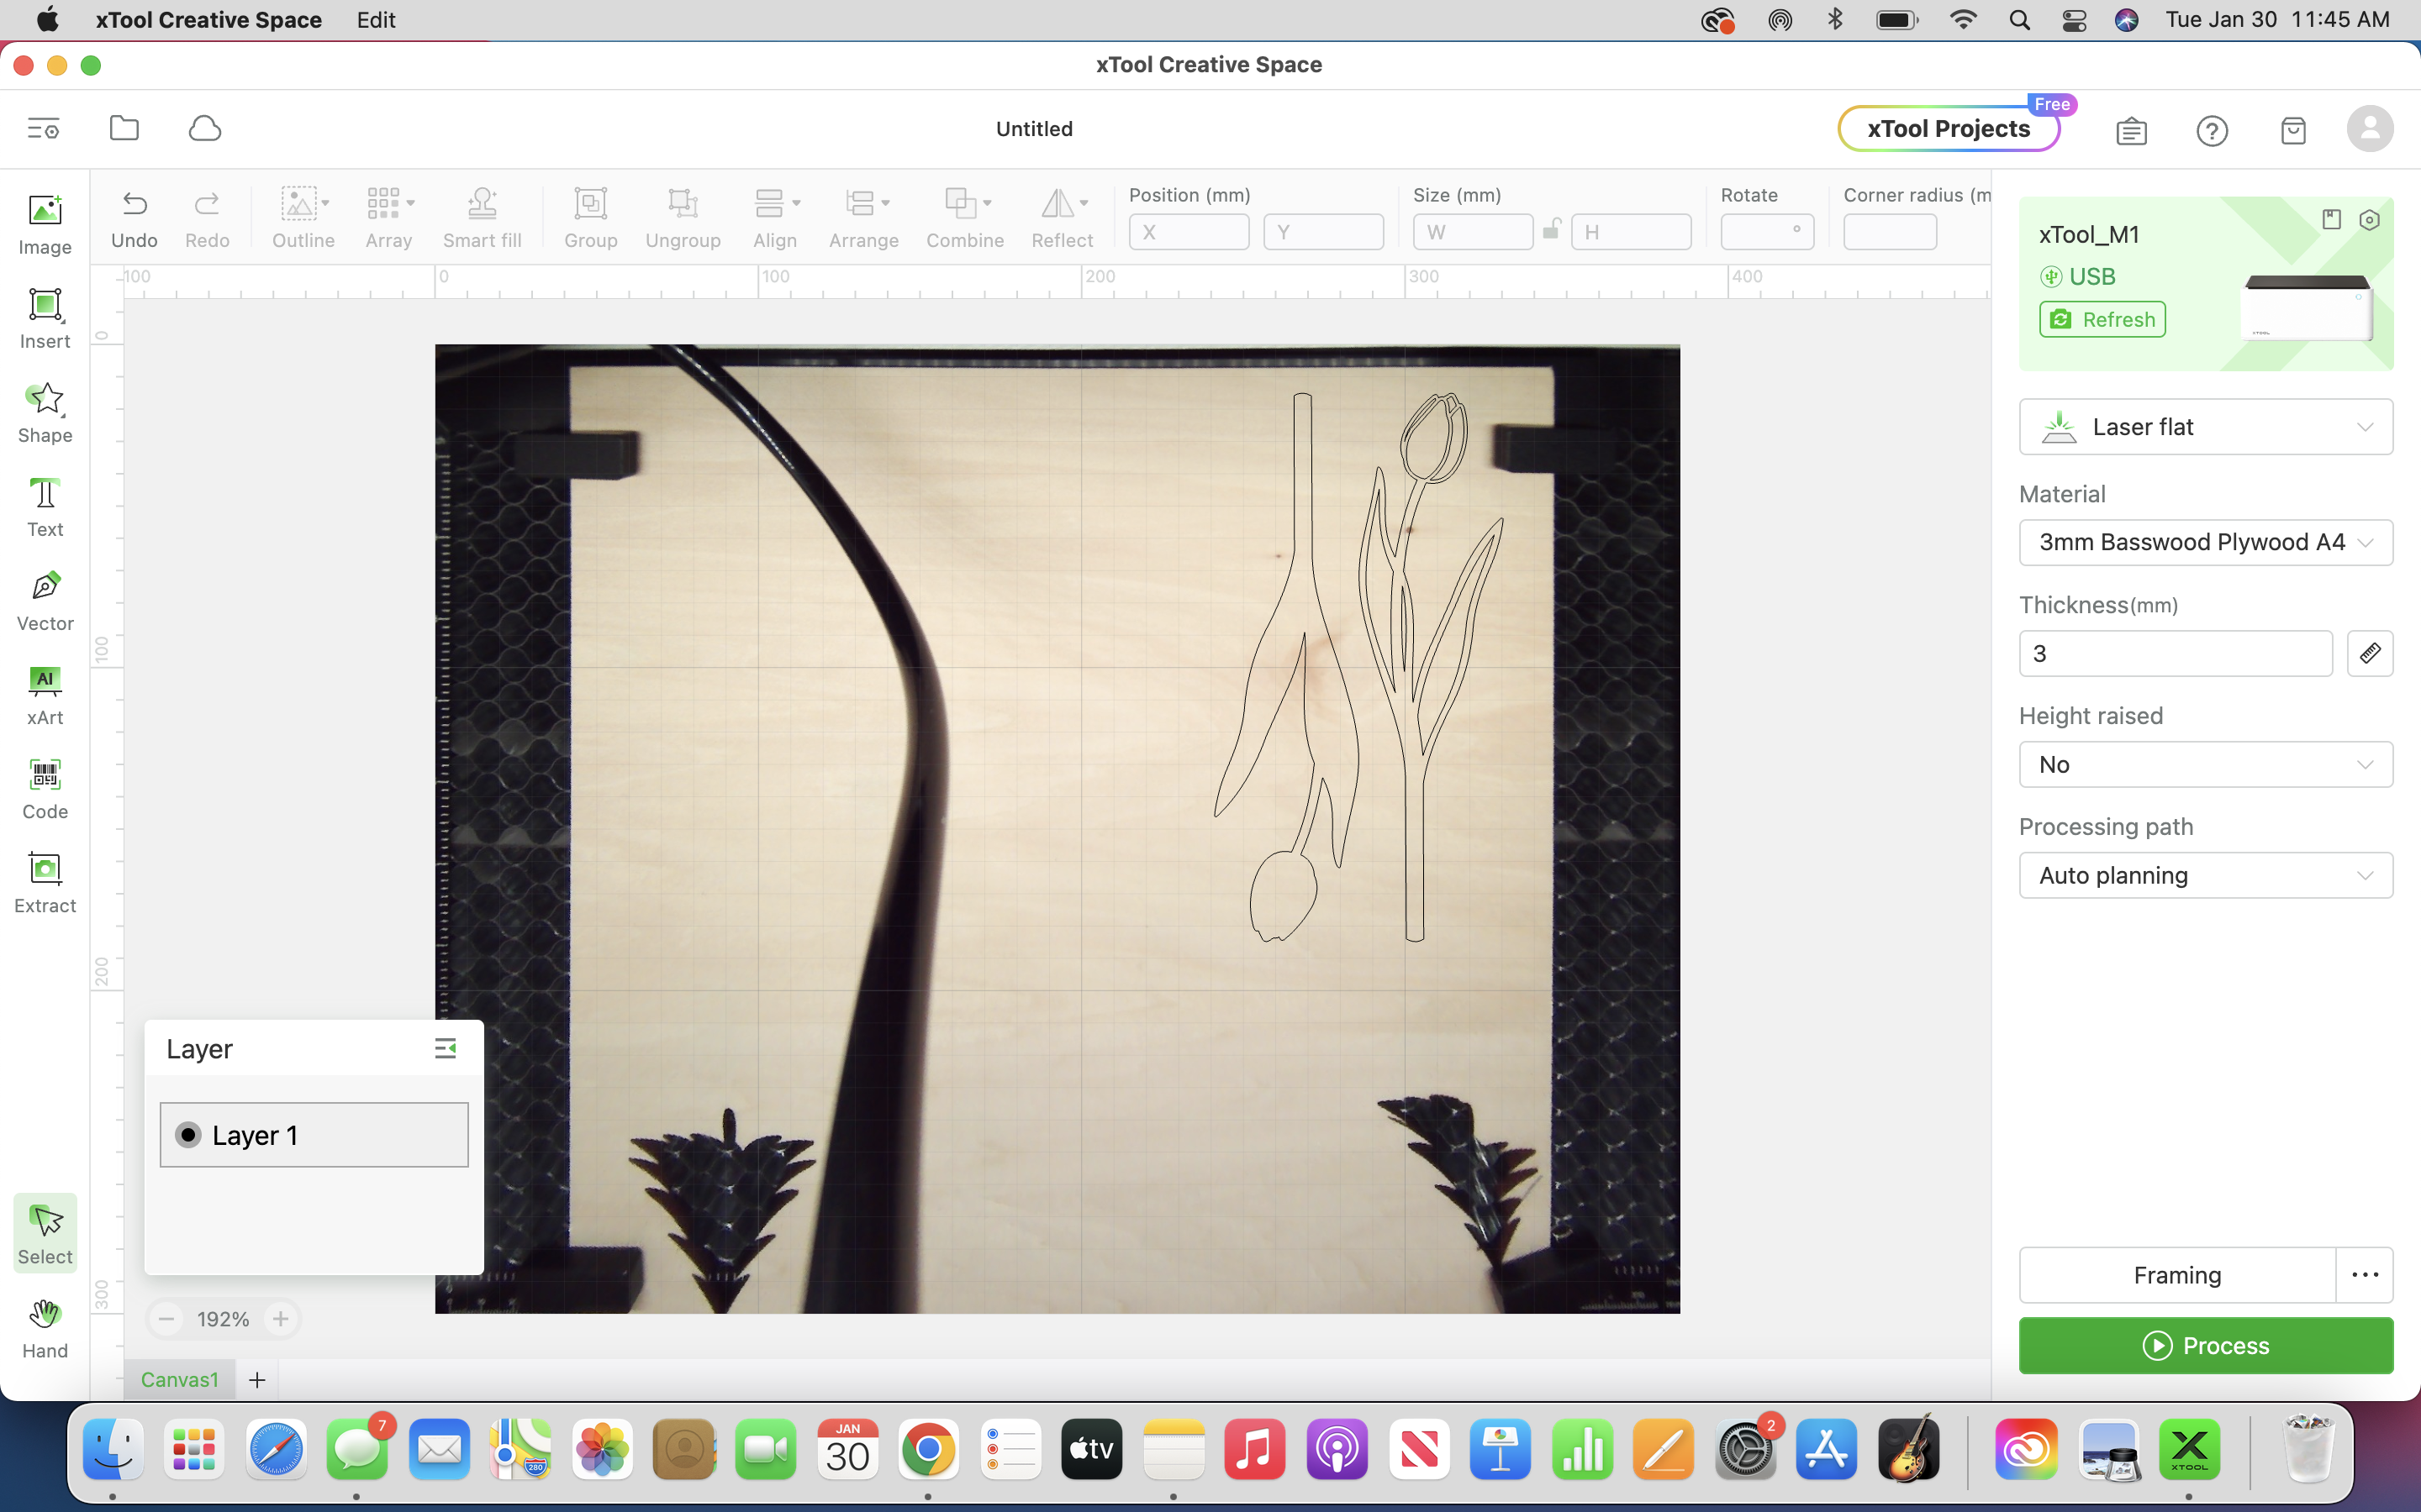Image resolution: width=2421 pixels, height=1512 pixels.
Task: Open the Laser flat mode dropdown
Action: tap(2206, 427)
